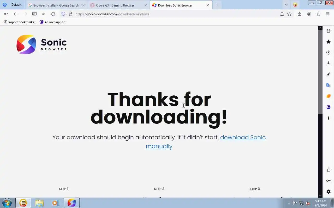334x208 pixels.
Task: Open the sidebar toolbox briefcase icon
Action: click(x=329, y=31)
